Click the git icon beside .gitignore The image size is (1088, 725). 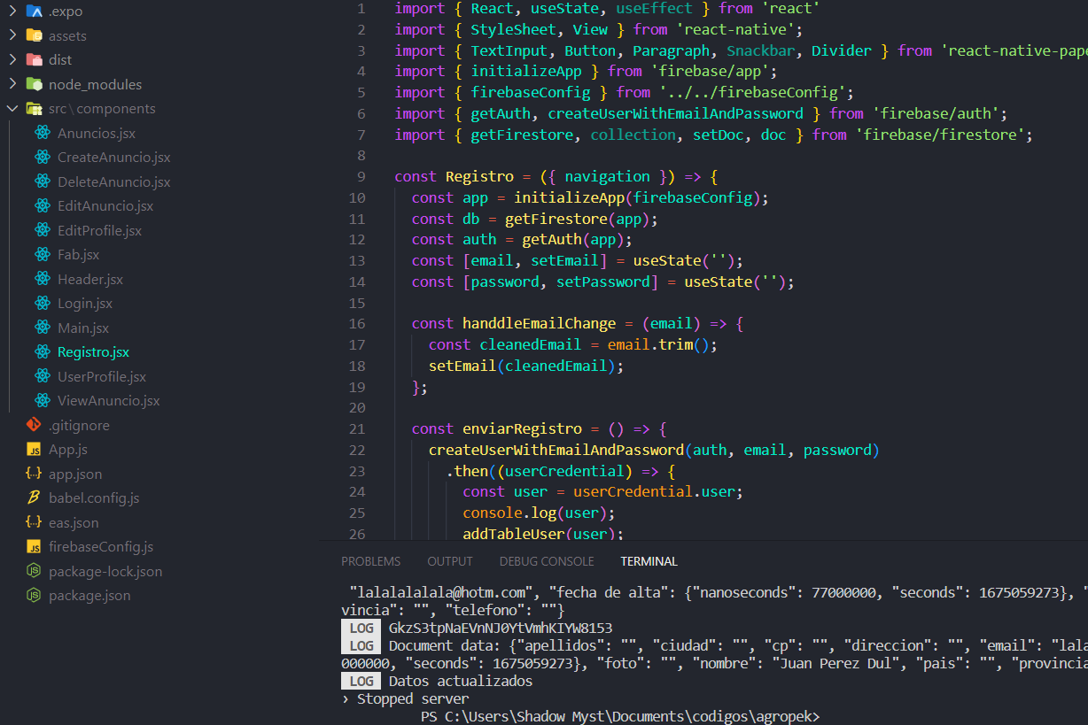tap(35, 425)
